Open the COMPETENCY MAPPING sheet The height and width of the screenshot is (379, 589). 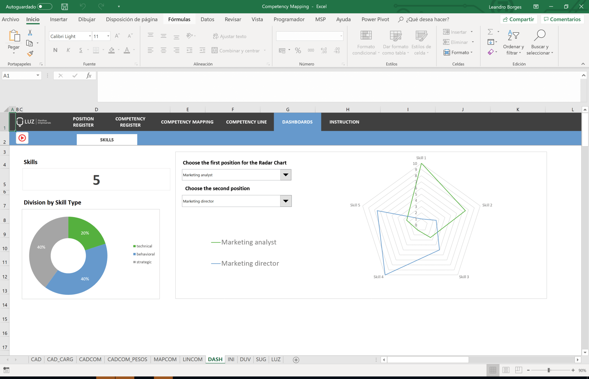click(187, 122)
